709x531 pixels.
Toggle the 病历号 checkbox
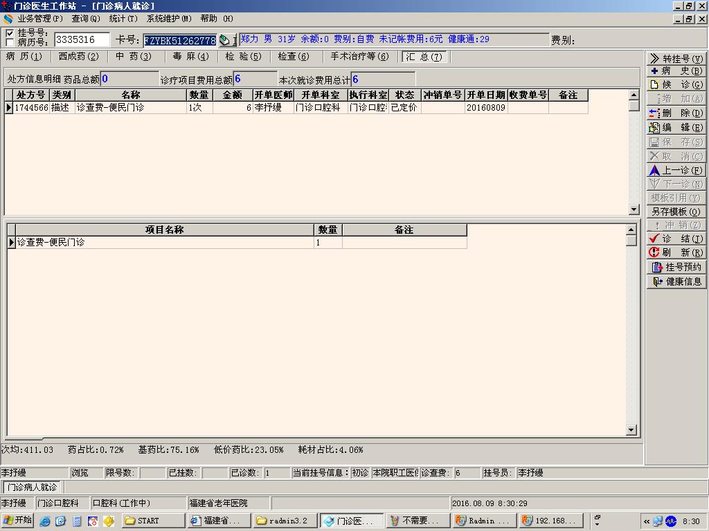pos(10,42)
